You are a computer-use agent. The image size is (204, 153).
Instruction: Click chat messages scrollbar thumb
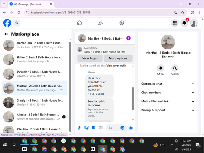point(133,99)
